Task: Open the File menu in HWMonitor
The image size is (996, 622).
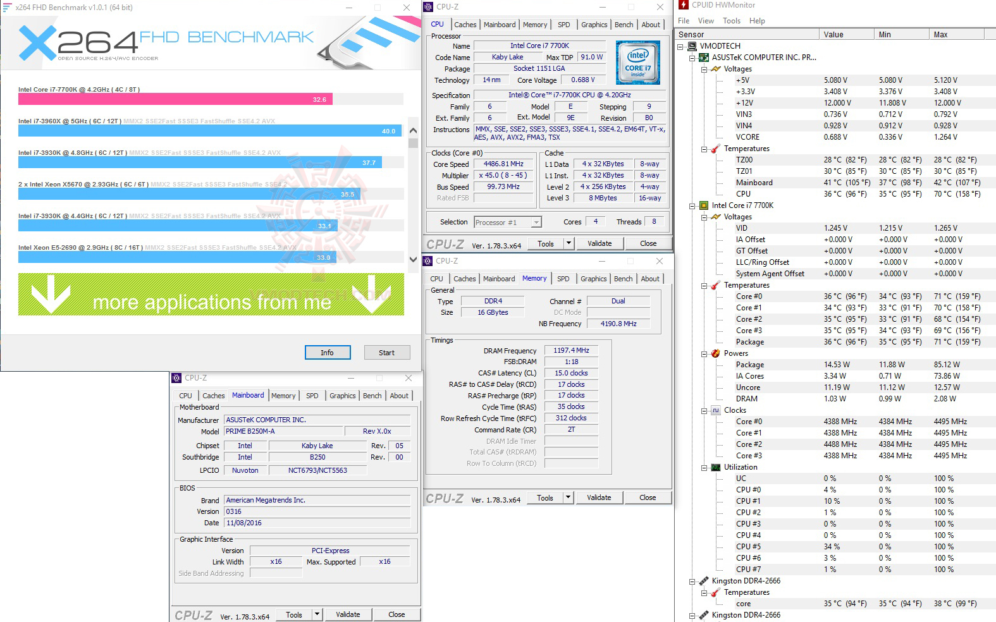Action: click(684, 21)
